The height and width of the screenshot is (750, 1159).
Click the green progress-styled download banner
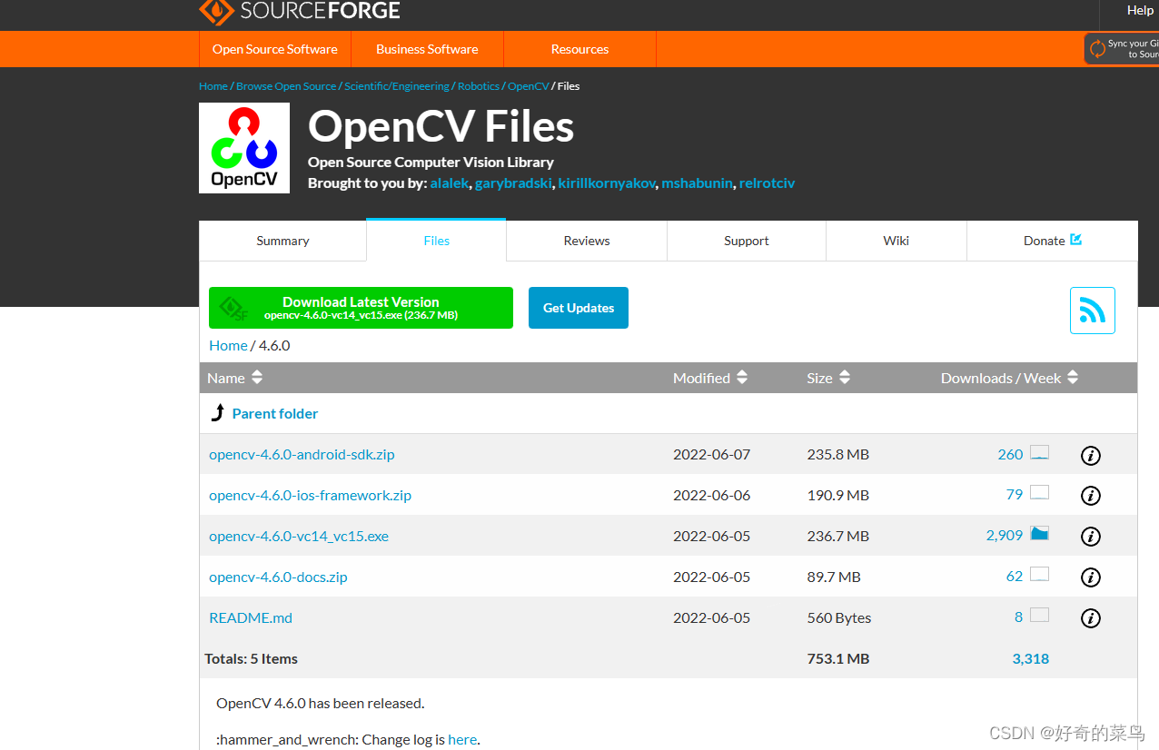coord(361,307)
